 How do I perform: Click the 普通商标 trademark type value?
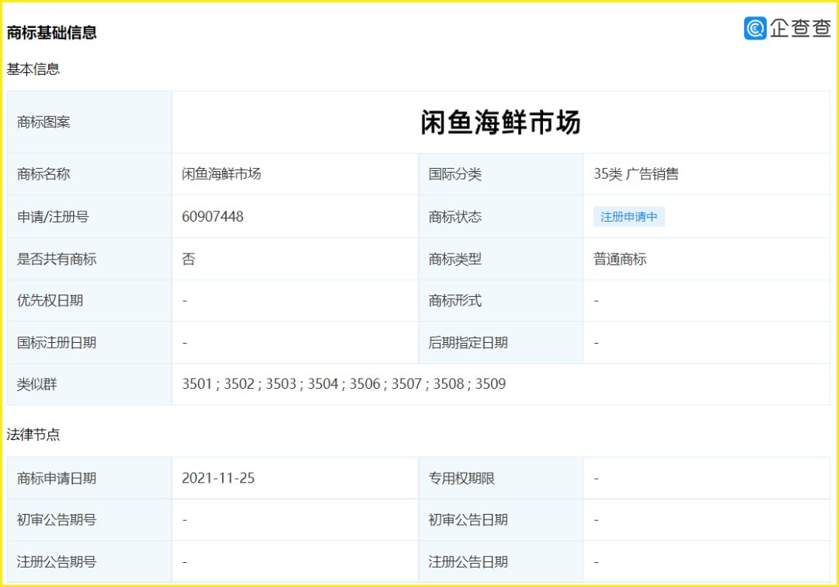tap(620, 259)
